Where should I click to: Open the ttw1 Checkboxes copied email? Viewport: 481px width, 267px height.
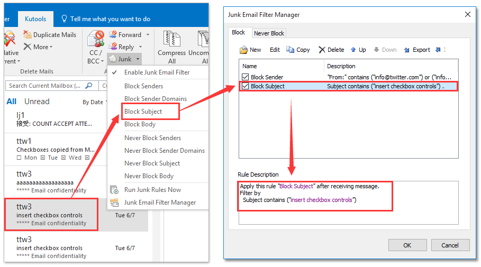(56, 149)
